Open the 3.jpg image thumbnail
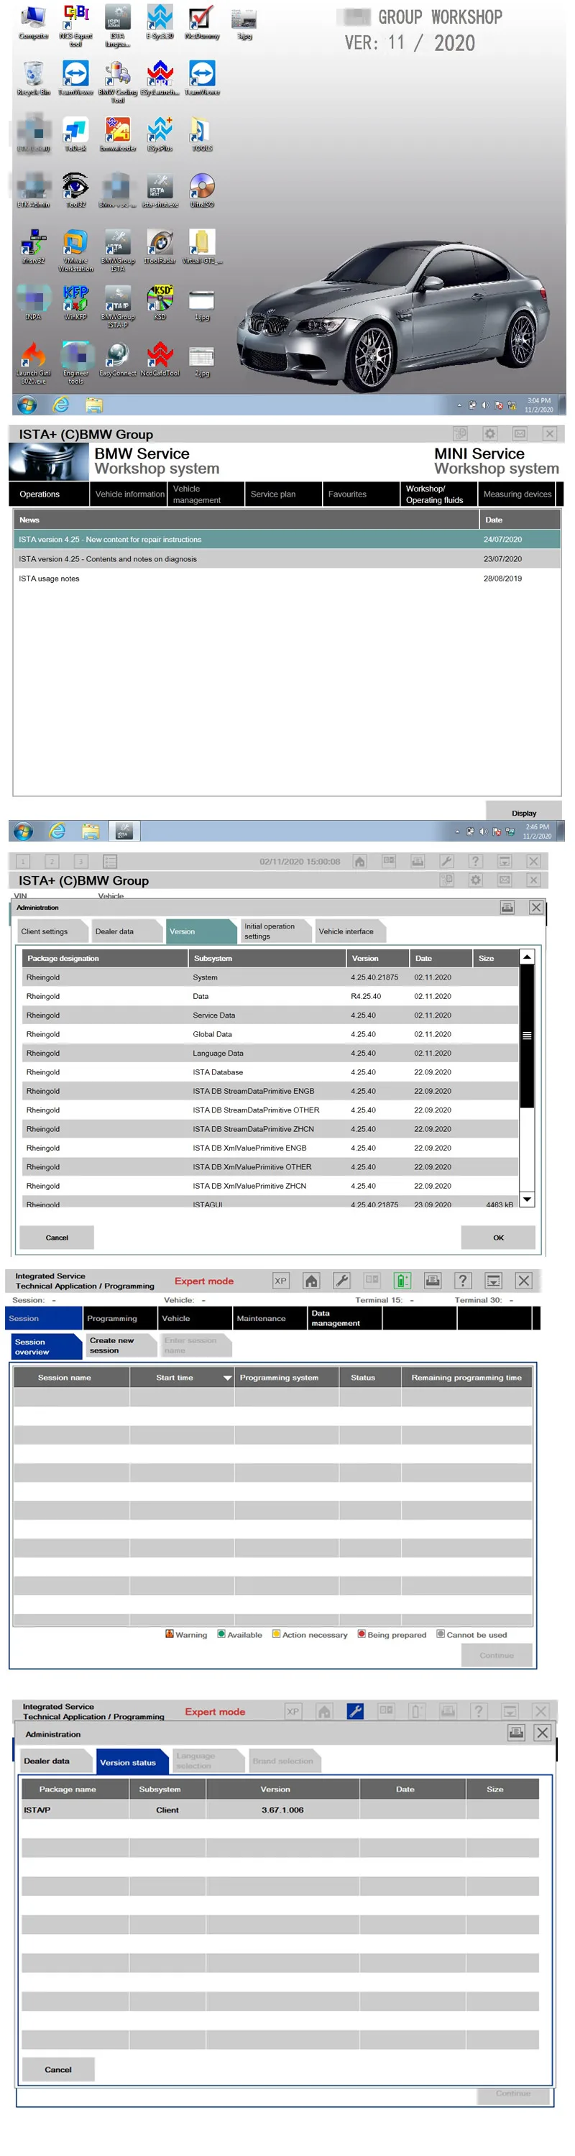This screenshot has height=2156, width=575. 244,22
